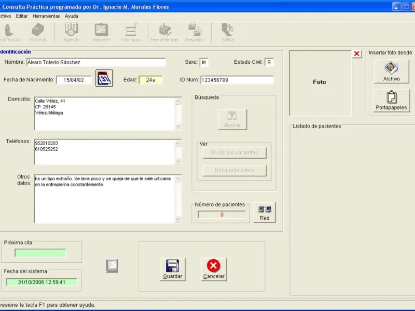Click the Red network button
This screenshot has height=311, width=415.
click(265, 213)
